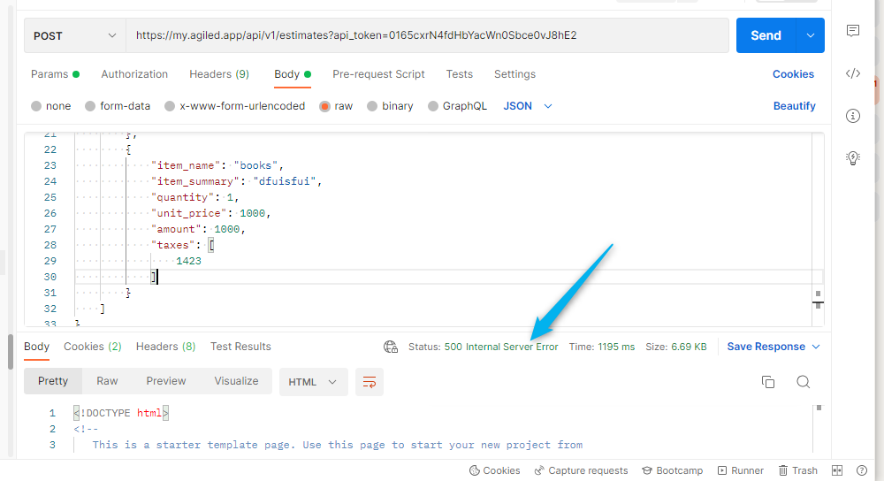Open Runner in the status bar
The width and height of the screenshot is (884, 481).
point(740,470)
